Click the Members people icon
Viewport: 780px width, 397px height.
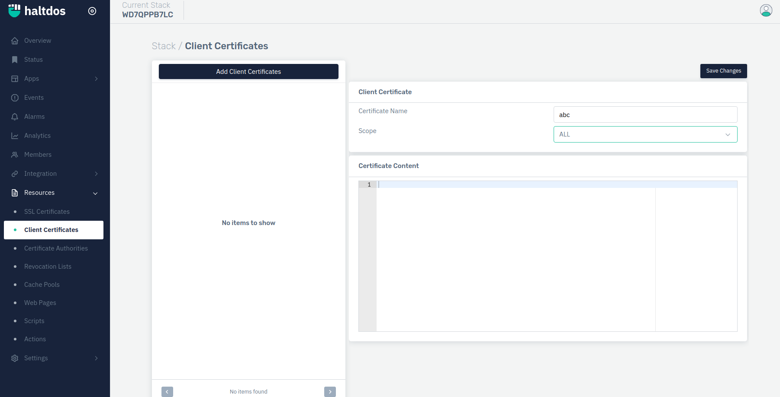point(15,155)
